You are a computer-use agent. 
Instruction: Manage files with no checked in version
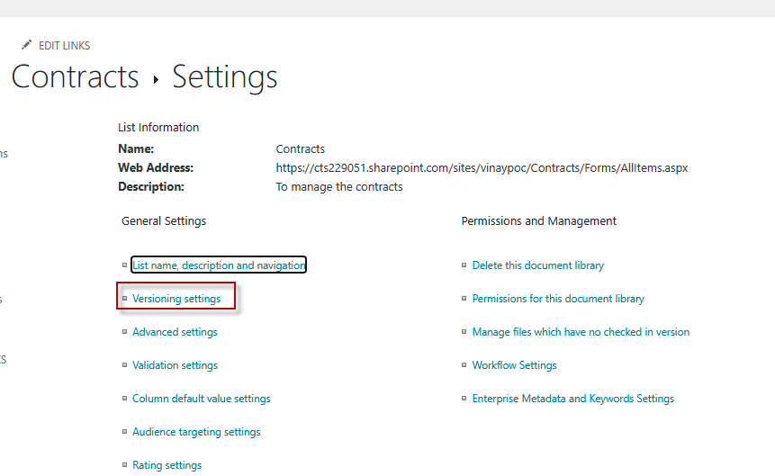[581, 332]
